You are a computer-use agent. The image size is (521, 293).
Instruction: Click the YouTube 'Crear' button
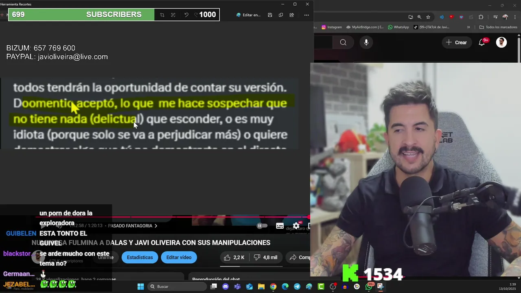pyautogui.click(x=456, y=42)
